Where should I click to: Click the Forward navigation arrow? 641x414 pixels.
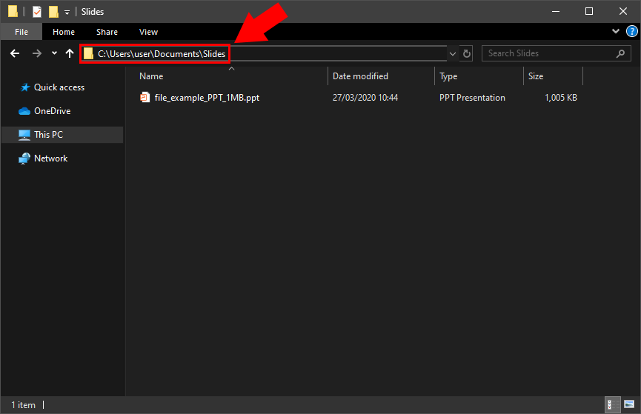click(37, 53)
